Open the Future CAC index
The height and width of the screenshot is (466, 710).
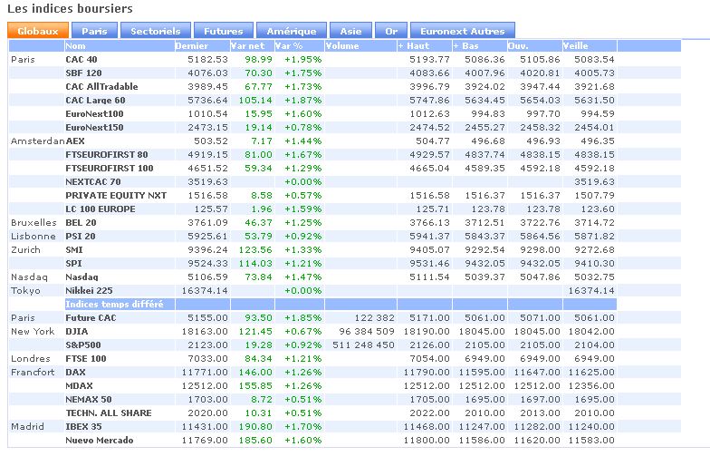[91, 317]
